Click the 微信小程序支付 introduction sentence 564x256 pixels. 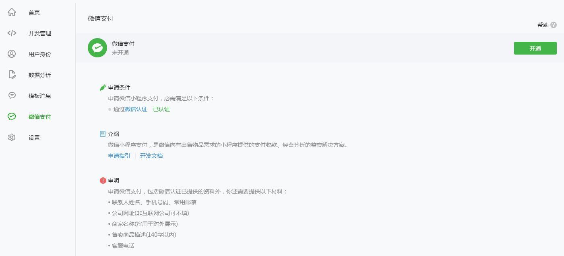pyautogui.click(x=228, y=145)
